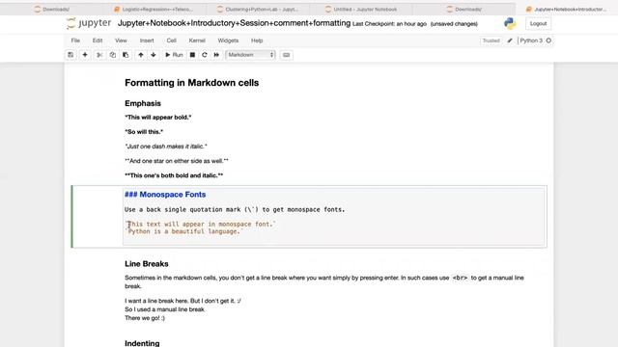Open the Kernel menu
The height and width of the screenshot is (347, 618).
tap(197, 40)
